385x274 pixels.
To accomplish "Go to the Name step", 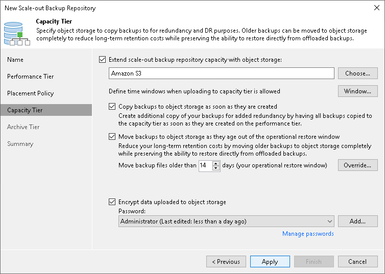I will coord(15,60).
